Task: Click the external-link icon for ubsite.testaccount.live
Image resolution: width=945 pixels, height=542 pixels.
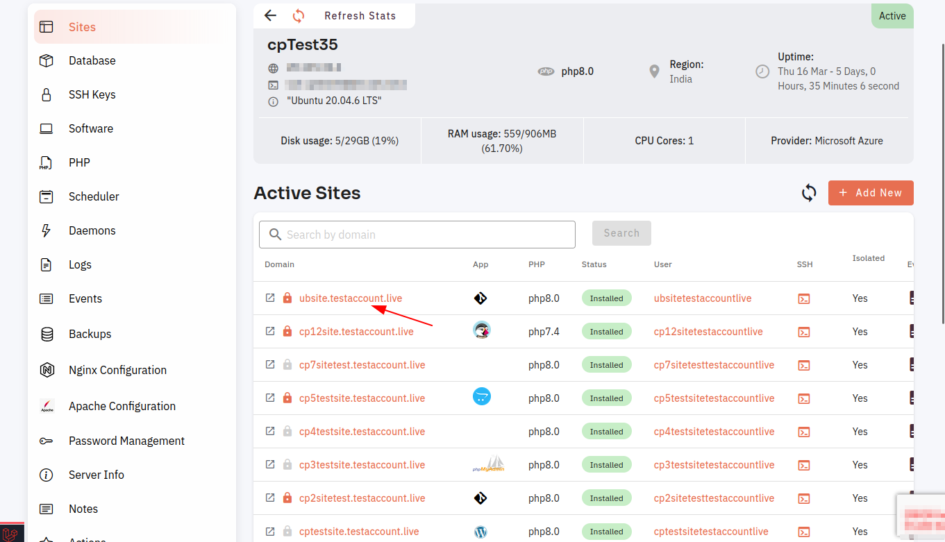Action: coord(270,298)
